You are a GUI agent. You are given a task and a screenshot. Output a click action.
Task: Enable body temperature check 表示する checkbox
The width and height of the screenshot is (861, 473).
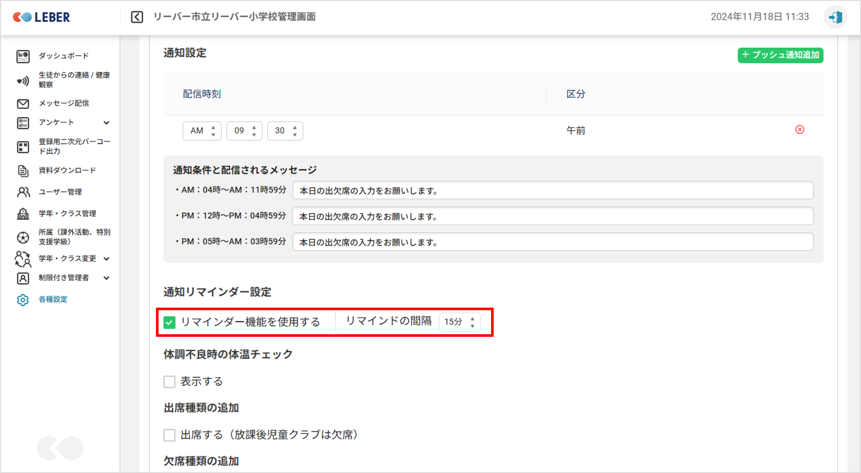169,381
